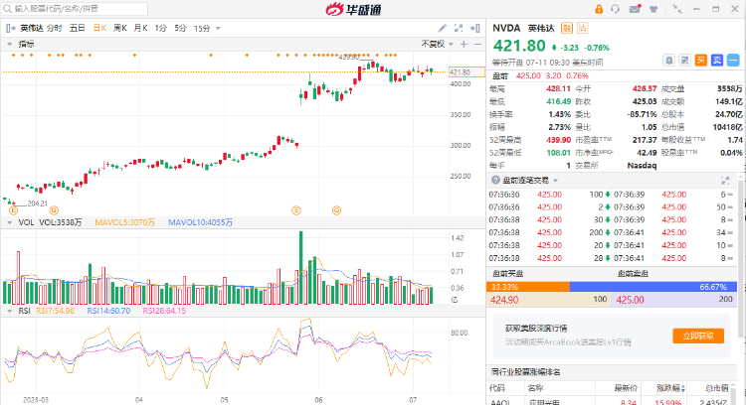746x405 pixels.
Task: Click the stock search input field
Action: (x=75, y=9)
